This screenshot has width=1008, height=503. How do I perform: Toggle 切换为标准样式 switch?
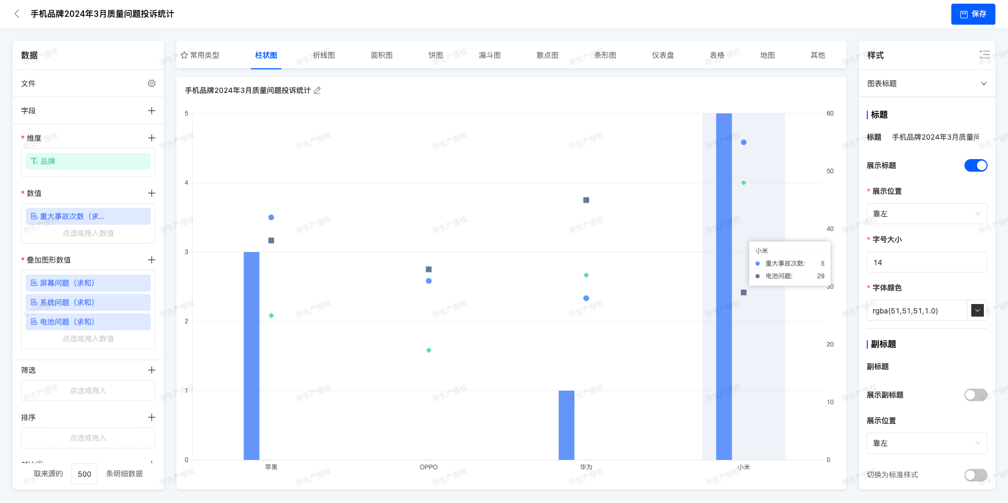click(x=975, y=475)
